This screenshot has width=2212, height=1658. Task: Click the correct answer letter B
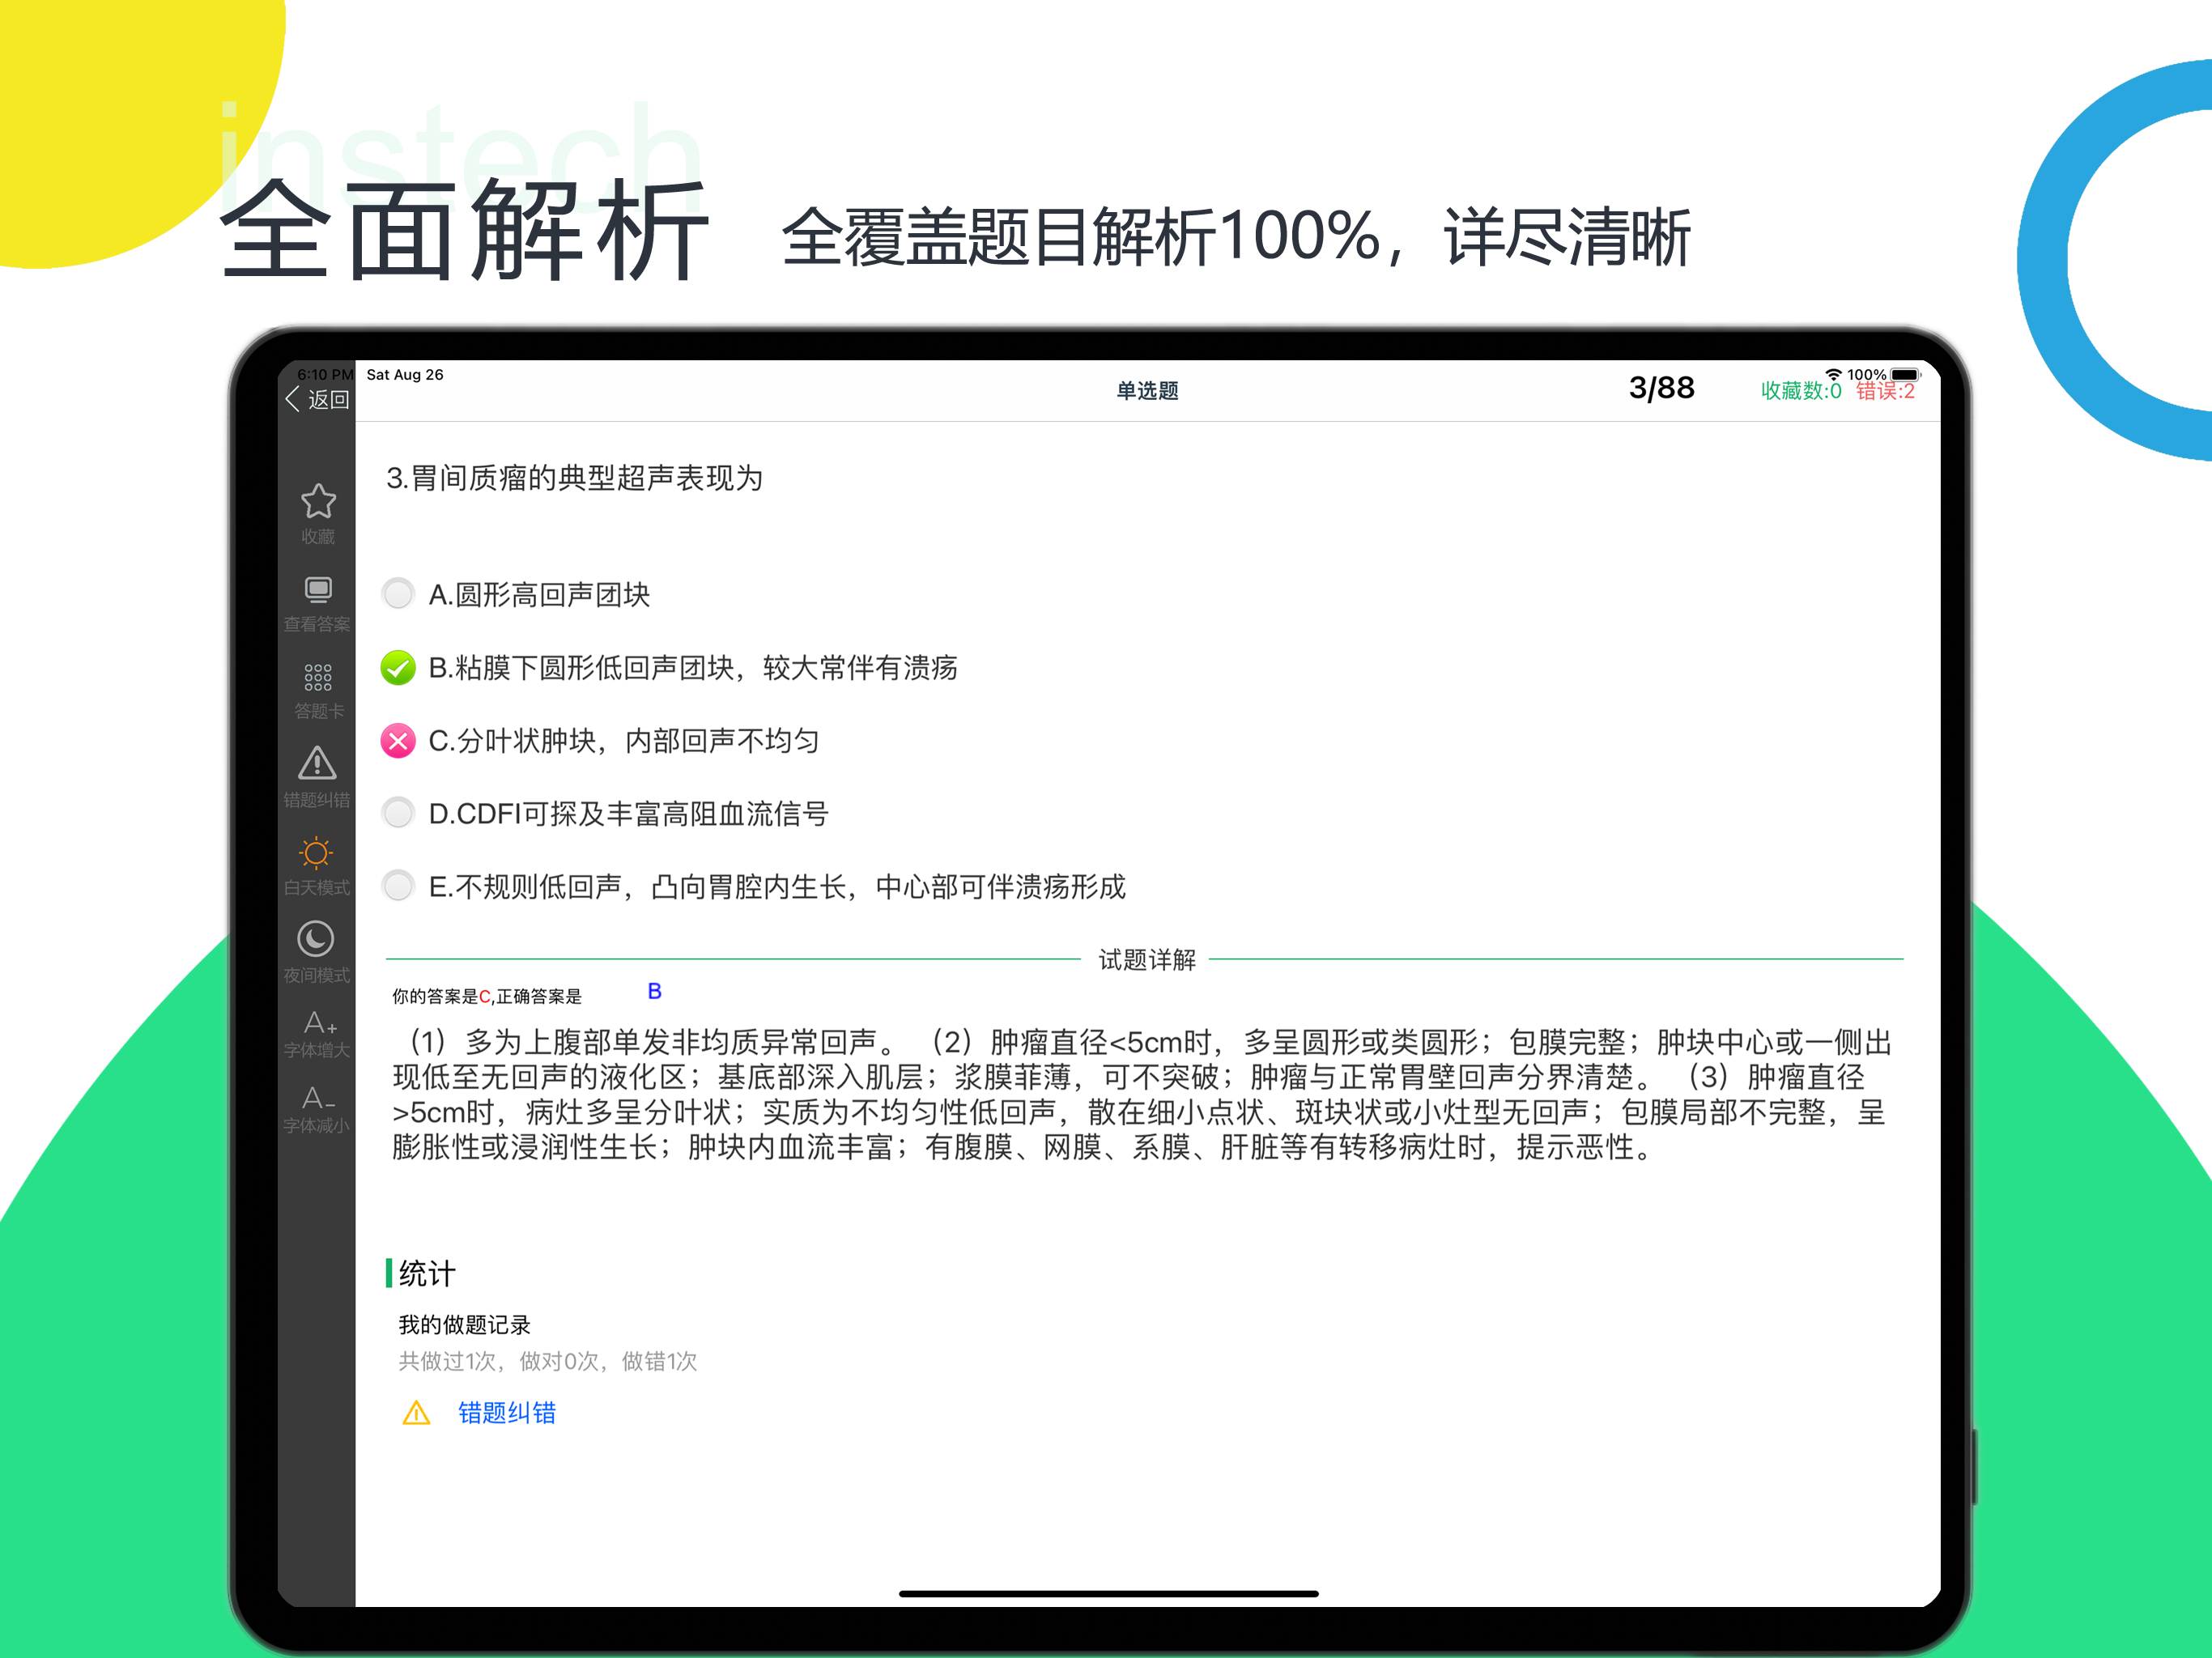[655, 991]
